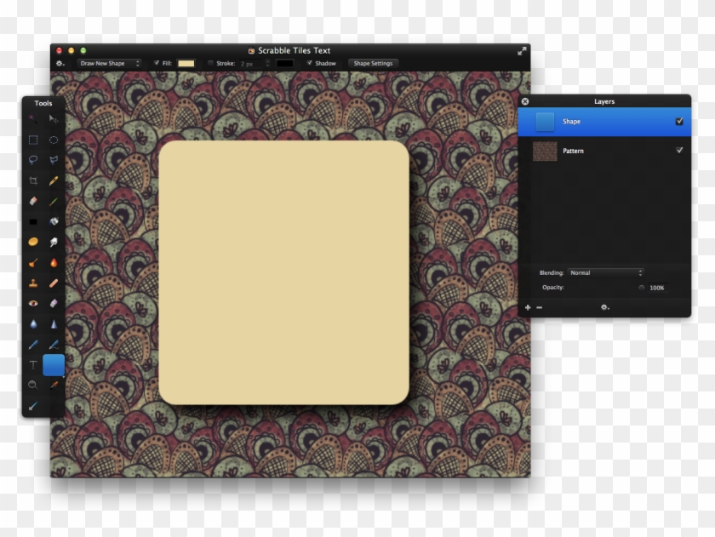Select the Red Eye tool
The height and width of the screenshot is (537, 715).
click(33, 303)
